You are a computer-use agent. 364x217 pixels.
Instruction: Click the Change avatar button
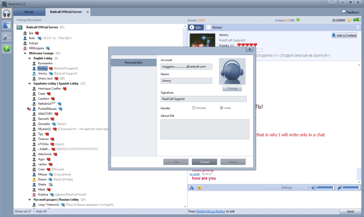point(232,88)
